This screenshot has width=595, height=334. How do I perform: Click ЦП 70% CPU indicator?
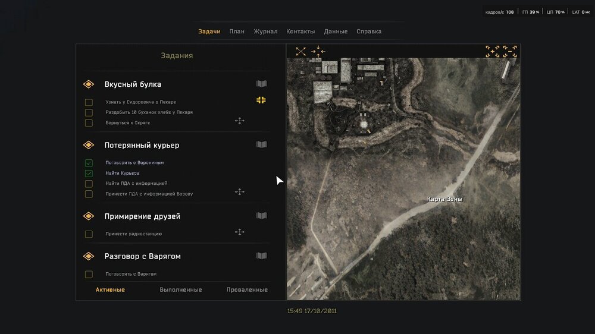556,12
